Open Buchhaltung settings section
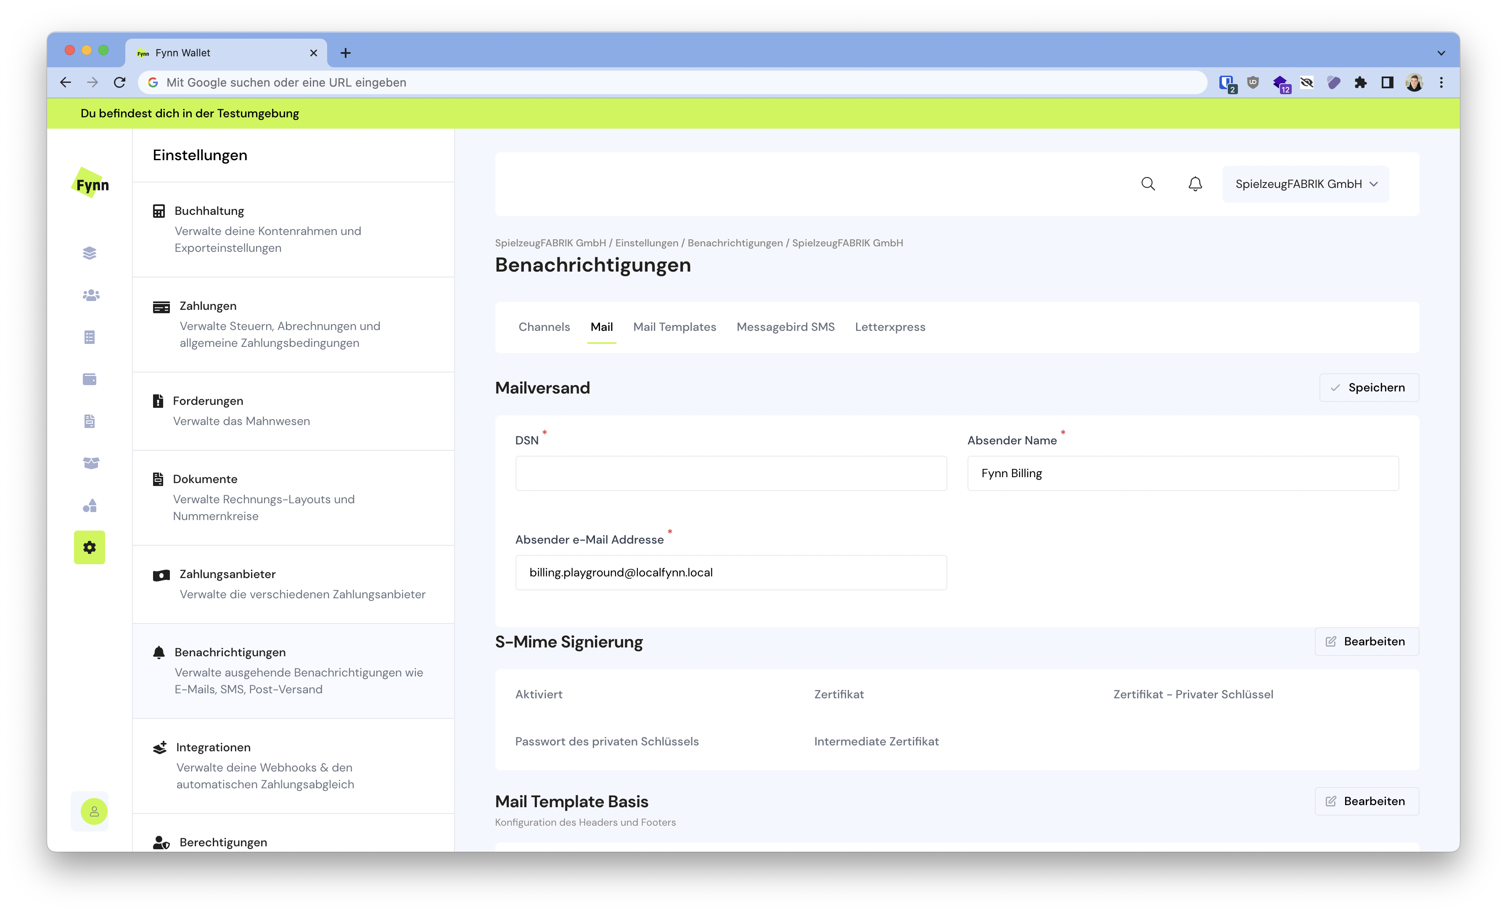Viewport: 1507px width, 914px height. (293, 229)
